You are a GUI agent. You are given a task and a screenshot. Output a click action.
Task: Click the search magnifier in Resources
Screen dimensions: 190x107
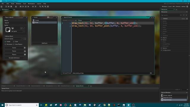(x=162, y=15)
